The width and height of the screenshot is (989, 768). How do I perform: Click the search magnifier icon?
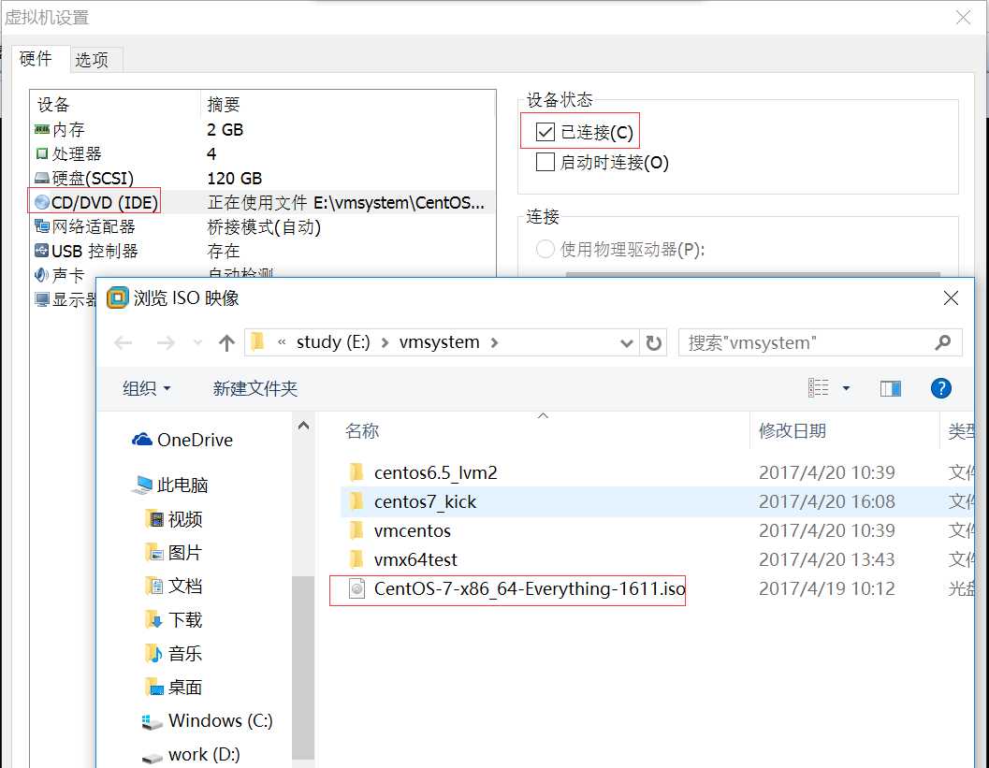(x=943, y=342)
